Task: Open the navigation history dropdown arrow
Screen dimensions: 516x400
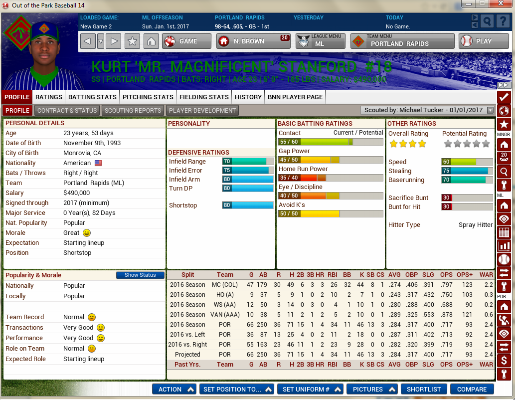Action: (101, 41)
